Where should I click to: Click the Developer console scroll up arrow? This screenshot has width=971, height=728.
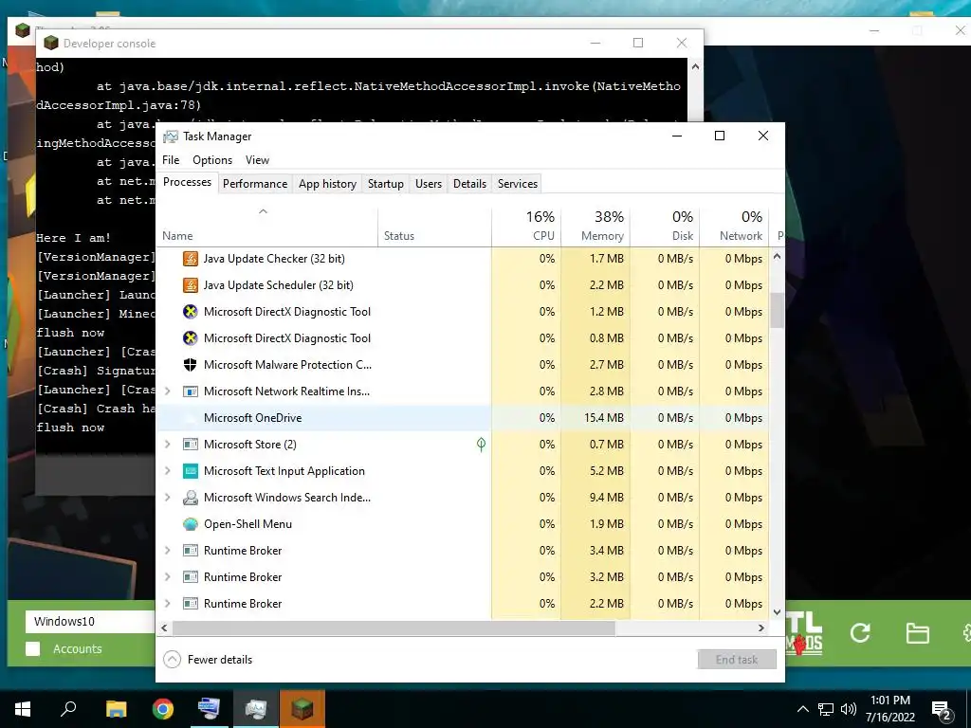click(695, 67)
